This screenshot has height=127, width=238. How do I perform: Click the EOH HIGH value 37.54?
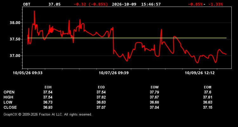click(x=48, y=97)
